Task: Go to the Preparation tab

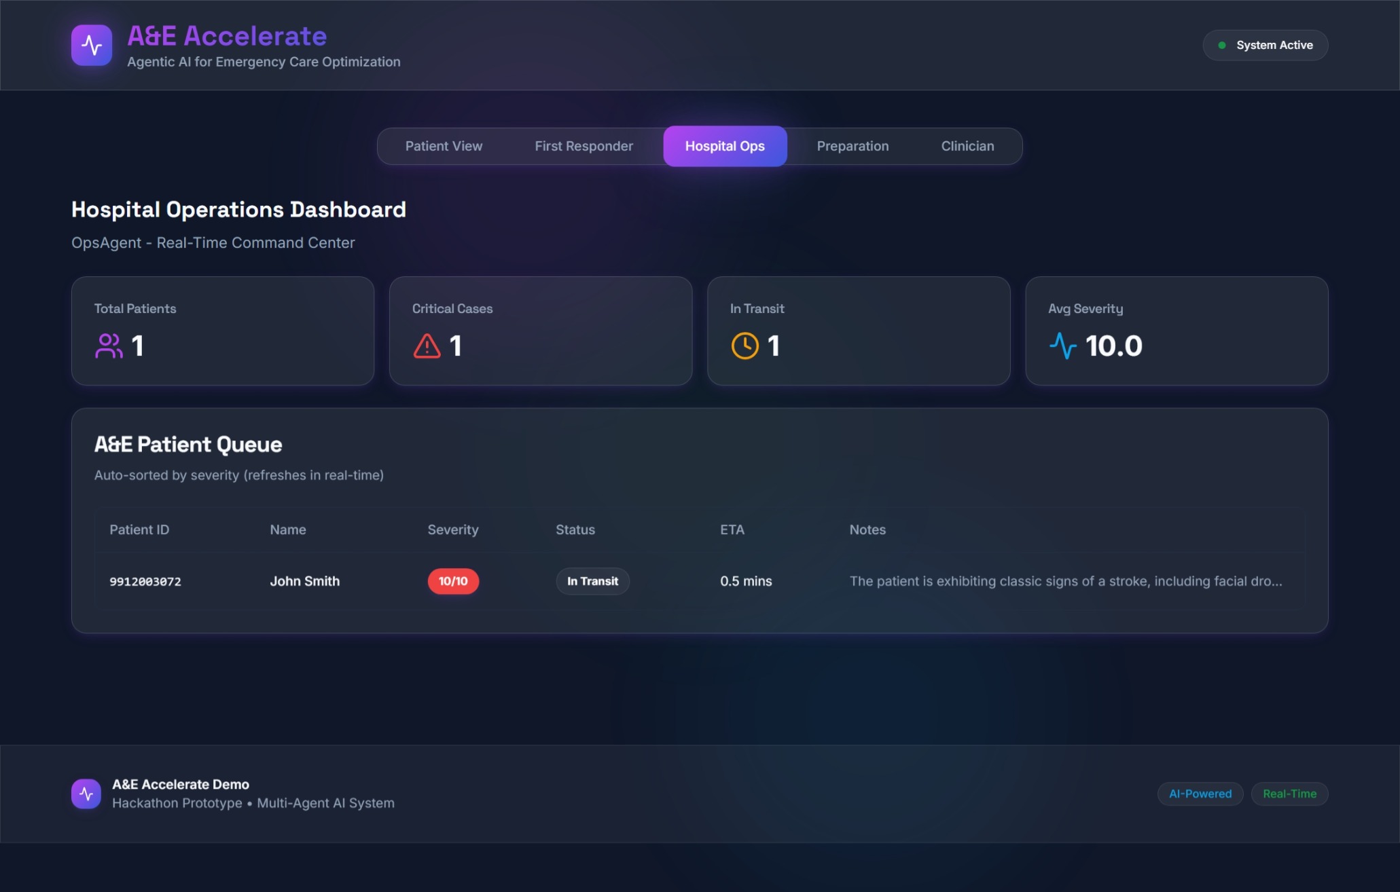Action: [852, 146]
